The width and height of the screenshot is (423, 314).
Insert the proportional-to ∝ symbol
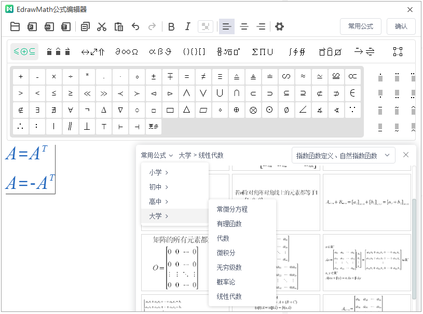(x=352, y=77)
